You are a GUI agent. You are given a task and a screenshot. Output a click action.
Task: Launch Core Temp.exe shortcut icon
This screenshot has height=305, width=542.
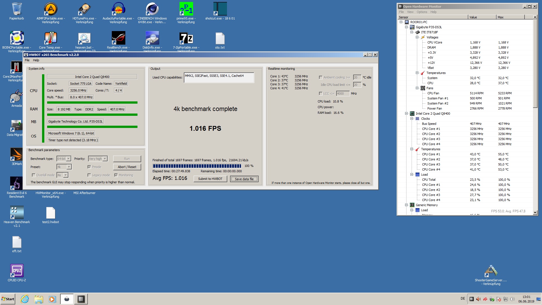coord(51,38)
